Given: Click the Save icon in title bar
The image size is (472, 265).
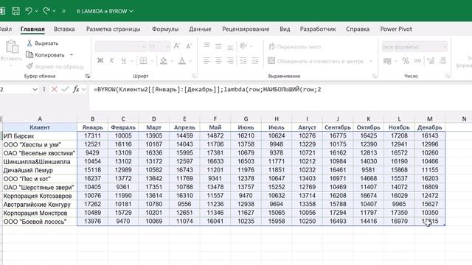Looking at the screenshot, I should [15, 11].
